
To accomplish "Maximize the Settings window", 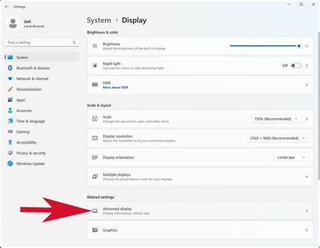I will pos(301,4).
